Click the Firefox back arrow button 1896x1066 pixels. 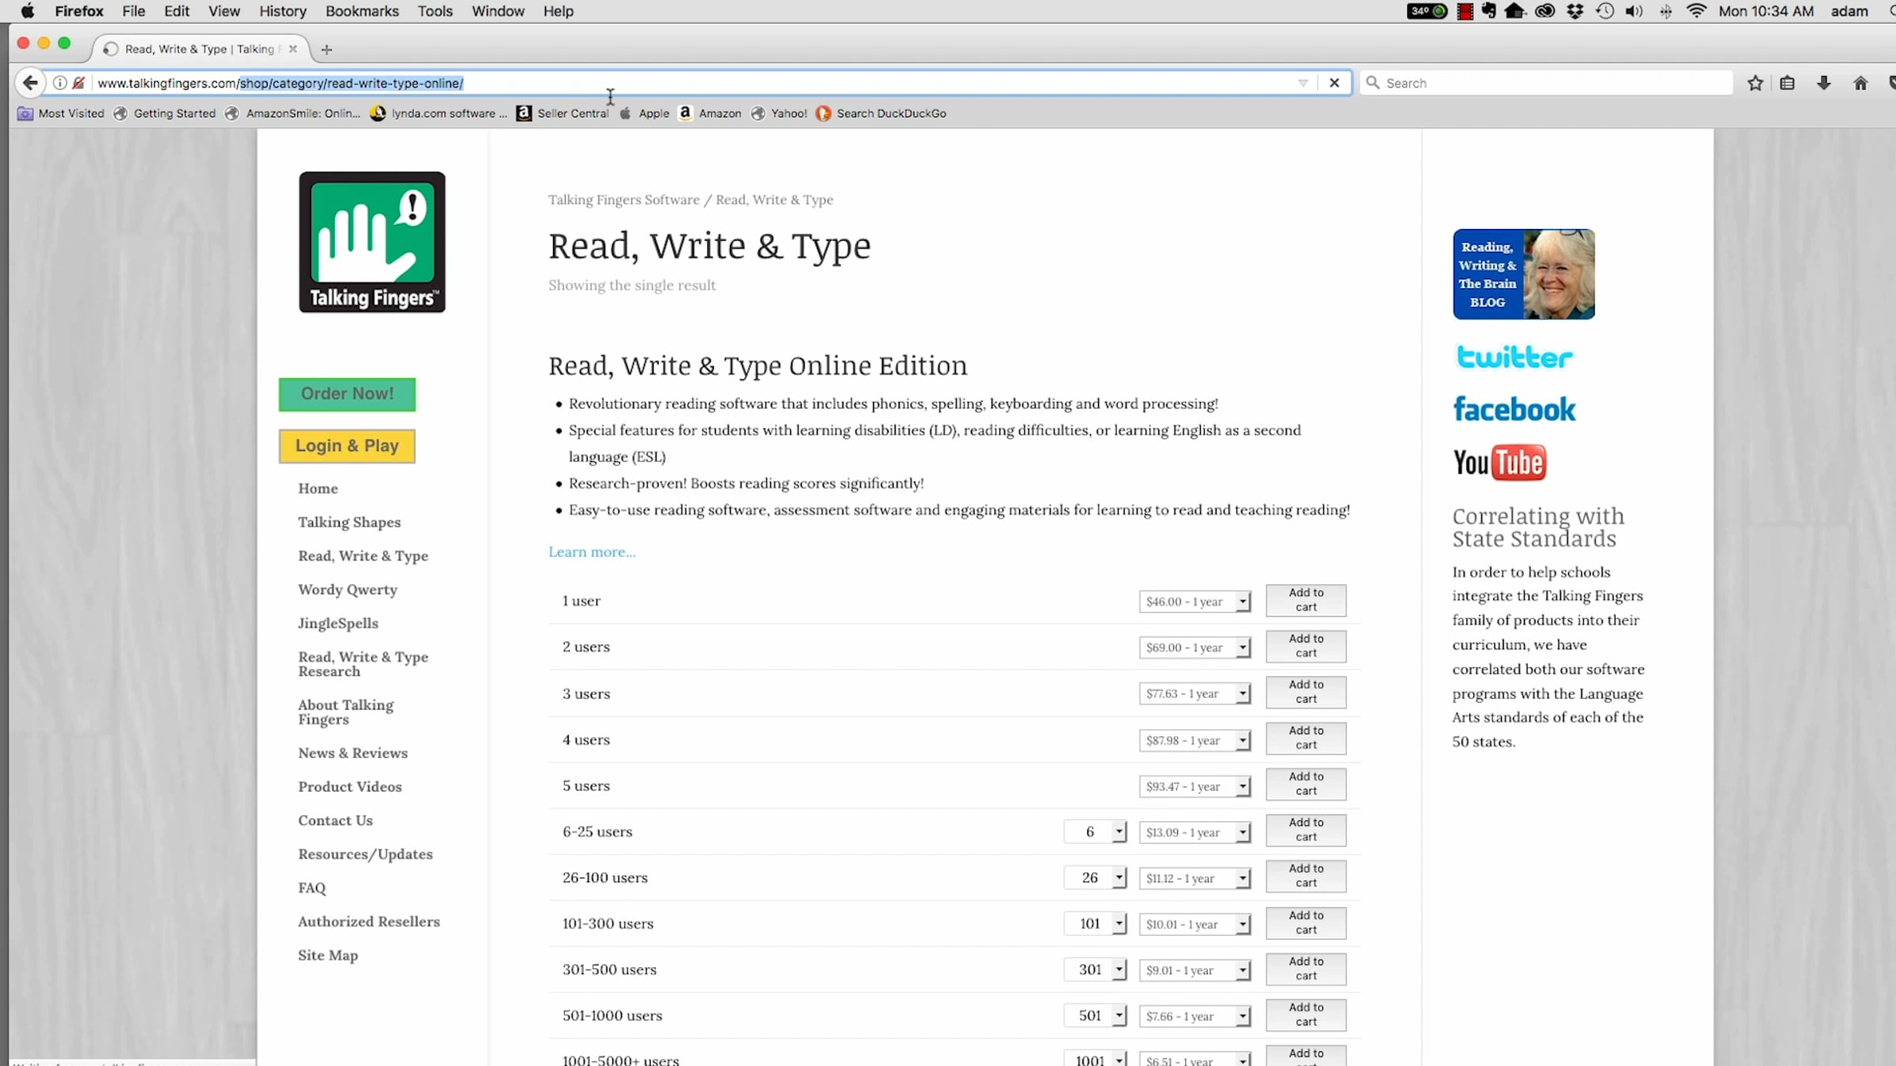pos(30,83)
